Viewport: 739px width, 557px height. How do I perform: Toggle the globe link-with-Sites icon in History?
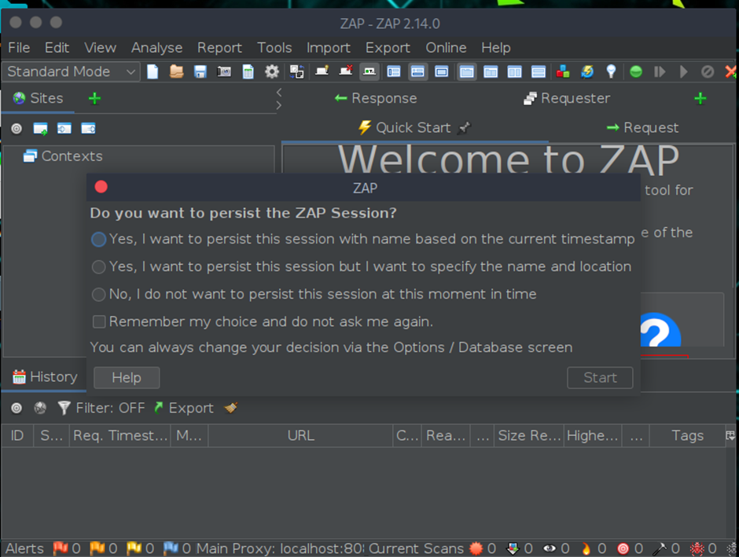pyautogui.click(x=40, y=408)
